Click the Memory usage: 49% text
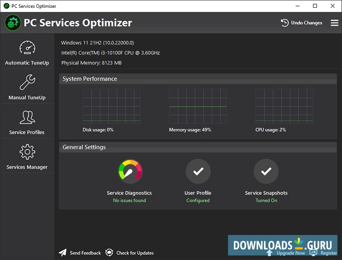Image resolution: width=342 pixels, height=260 pixels. (x=190, y=130)
